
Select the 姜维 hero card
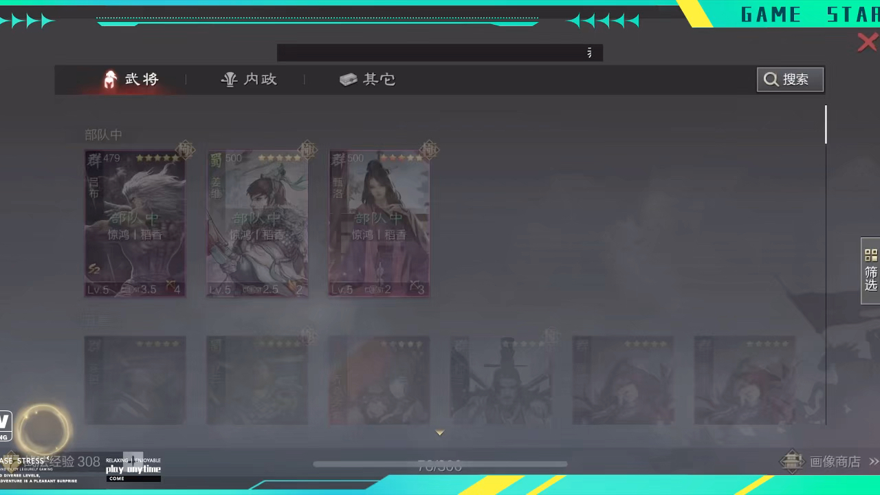pyautogui.click(x=257, y=223)
